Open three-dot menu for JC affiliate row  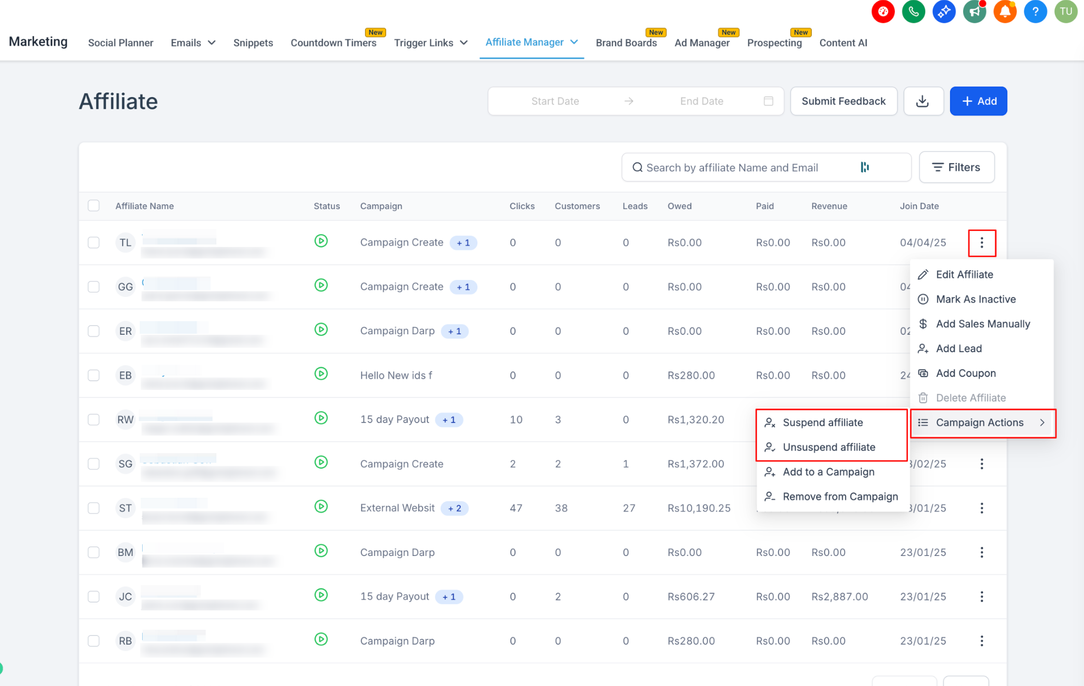[x=982, y=596]
